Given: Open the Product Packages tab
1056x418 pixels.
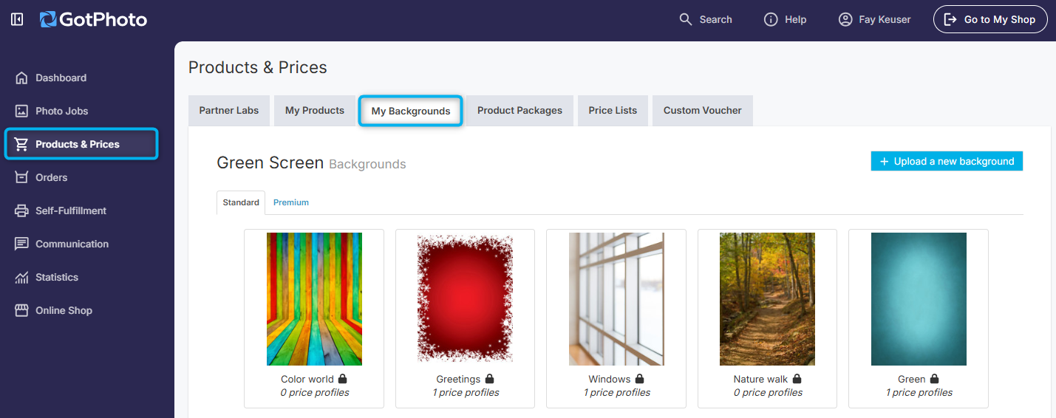Looking at the screenshot, I should coord(520,110).
